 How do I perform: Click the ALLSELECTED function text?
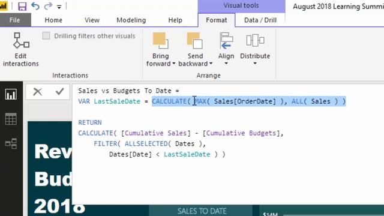point(146,144)
